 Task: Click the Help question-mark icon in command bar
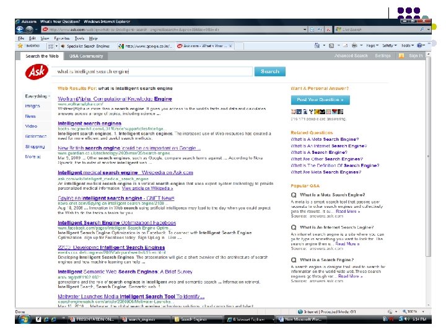(x=419, y=45)
